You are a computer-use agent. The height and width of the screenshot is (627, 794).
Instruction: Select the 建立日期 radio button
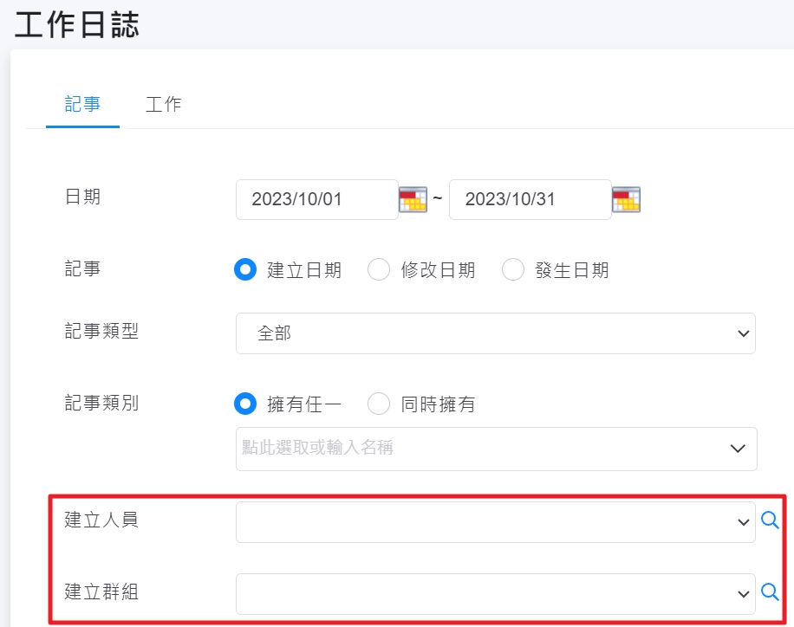pos(246,270)
